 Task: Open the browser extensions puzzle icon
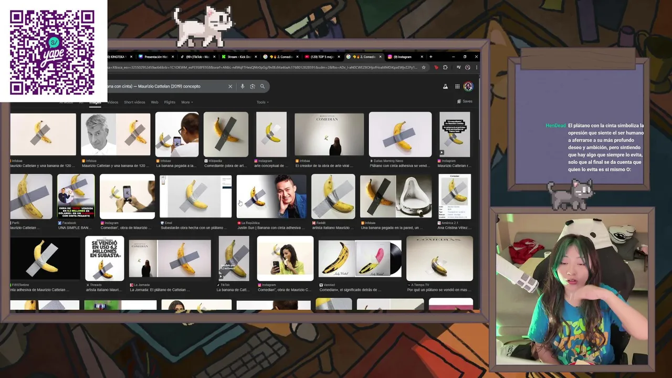(445, 67)
